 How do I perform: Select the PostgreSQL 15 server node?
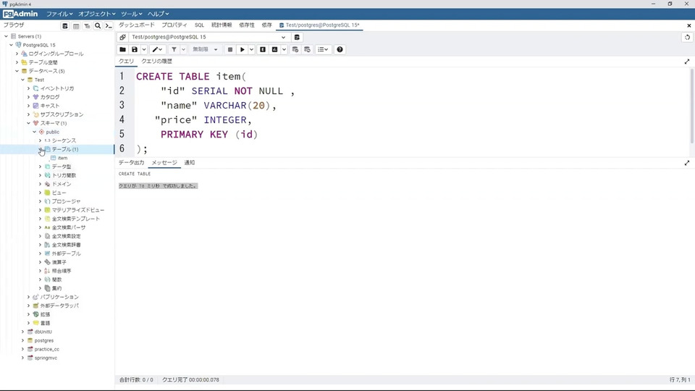tap(39, 45)
